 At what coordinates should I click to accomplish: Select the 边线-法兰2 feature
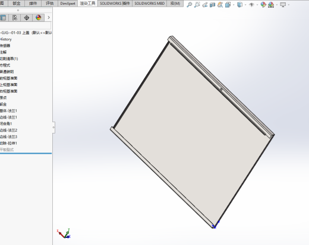point(9,130)
